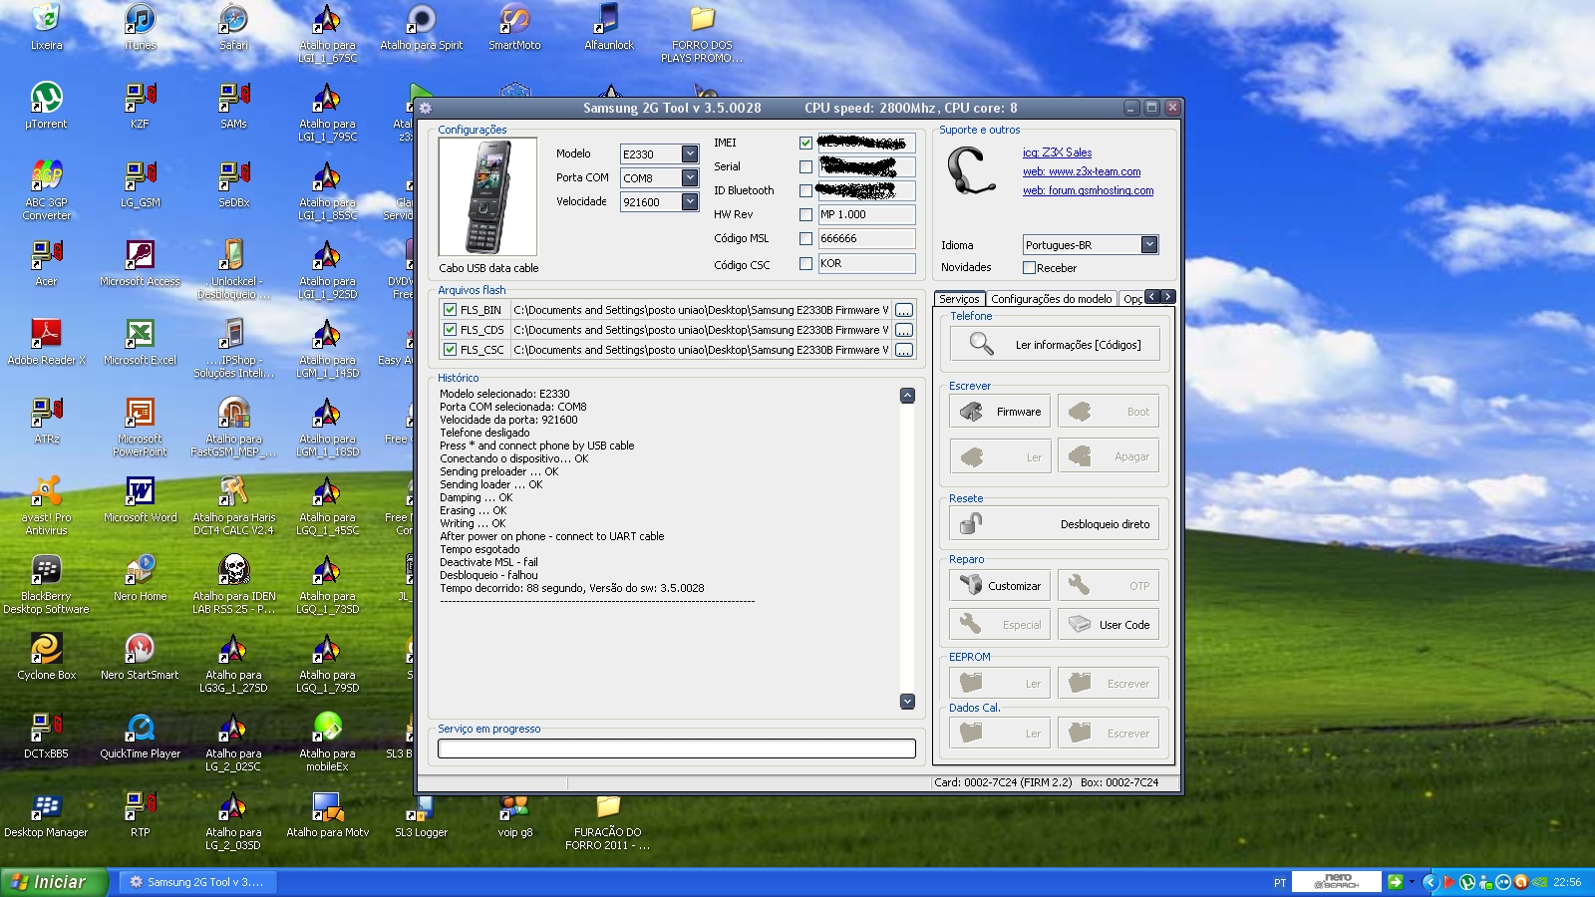Launch the Cyclone Box shortcut

pos(46,656)
